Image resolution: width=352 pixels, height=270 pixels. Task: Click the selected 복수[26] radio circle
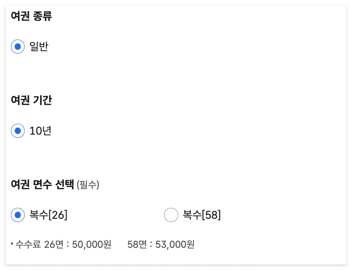pos(17,215)
